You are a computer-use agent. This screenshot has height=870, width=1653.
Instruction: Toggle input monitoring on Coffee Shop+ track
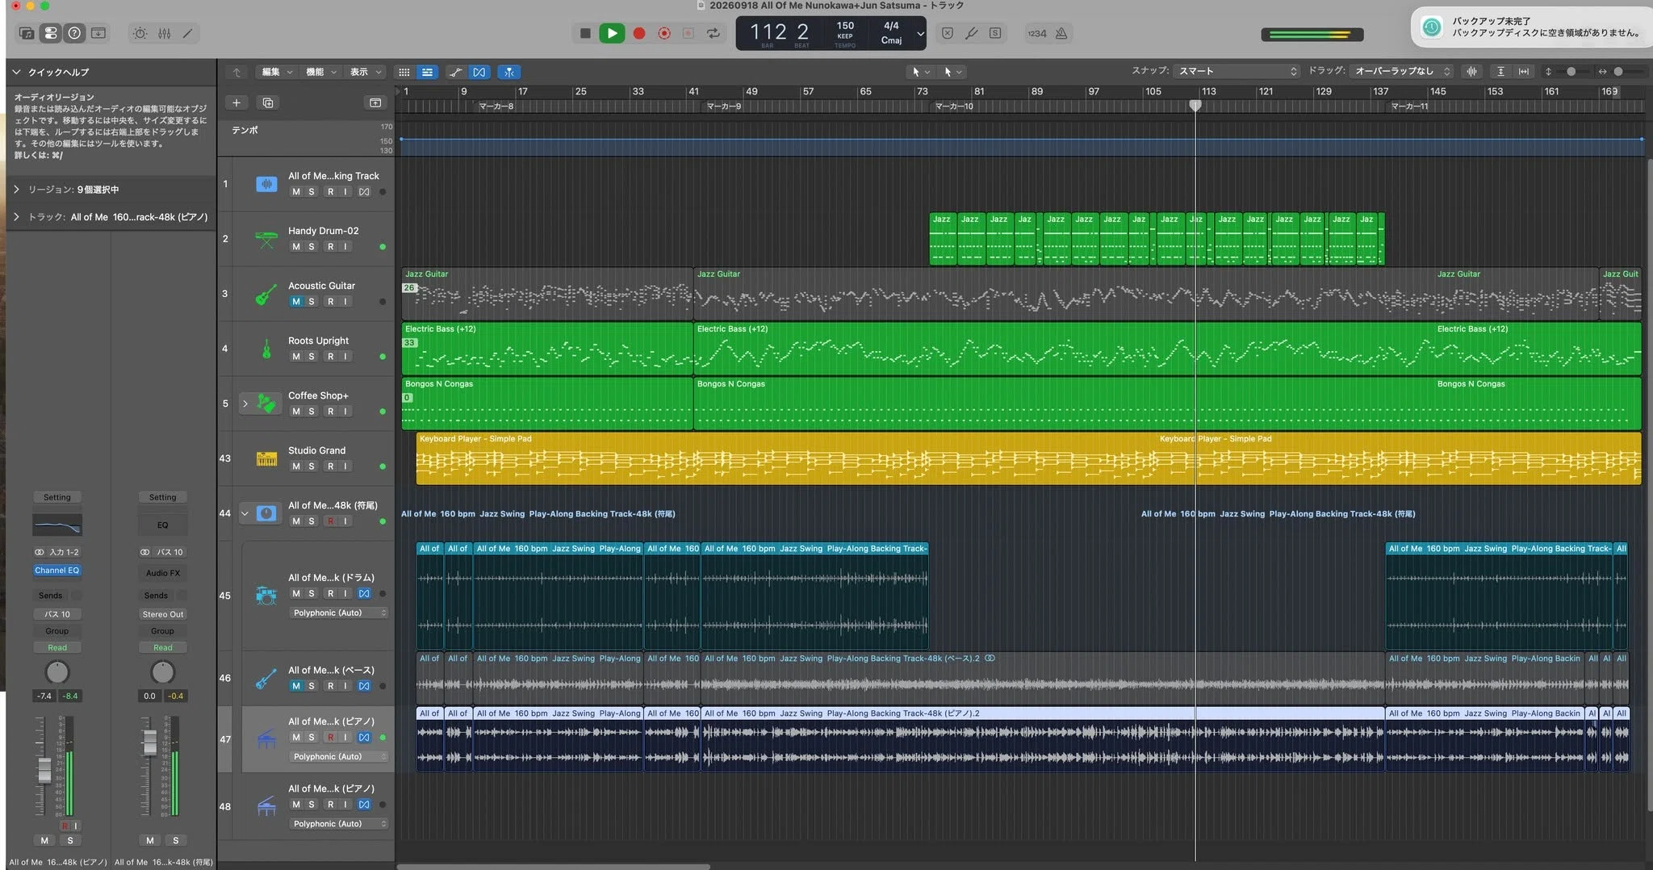tap(345, 411)
